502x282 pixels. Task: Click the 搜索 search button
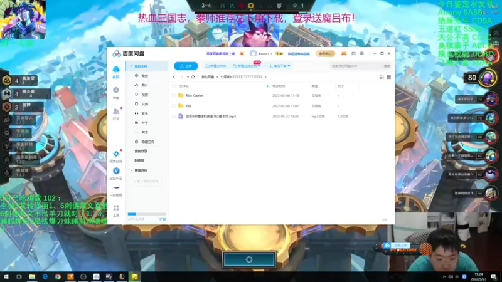387,66
